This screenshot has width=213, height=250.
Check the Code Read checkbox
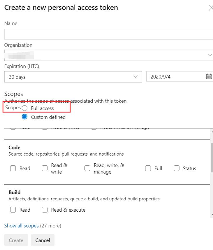coord(13,168)
